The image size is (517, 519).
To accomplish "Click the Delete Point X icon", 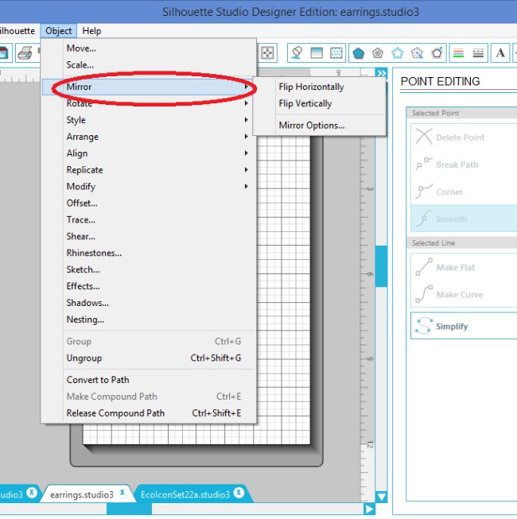I will pyautogui.click(x=424, y=137).
